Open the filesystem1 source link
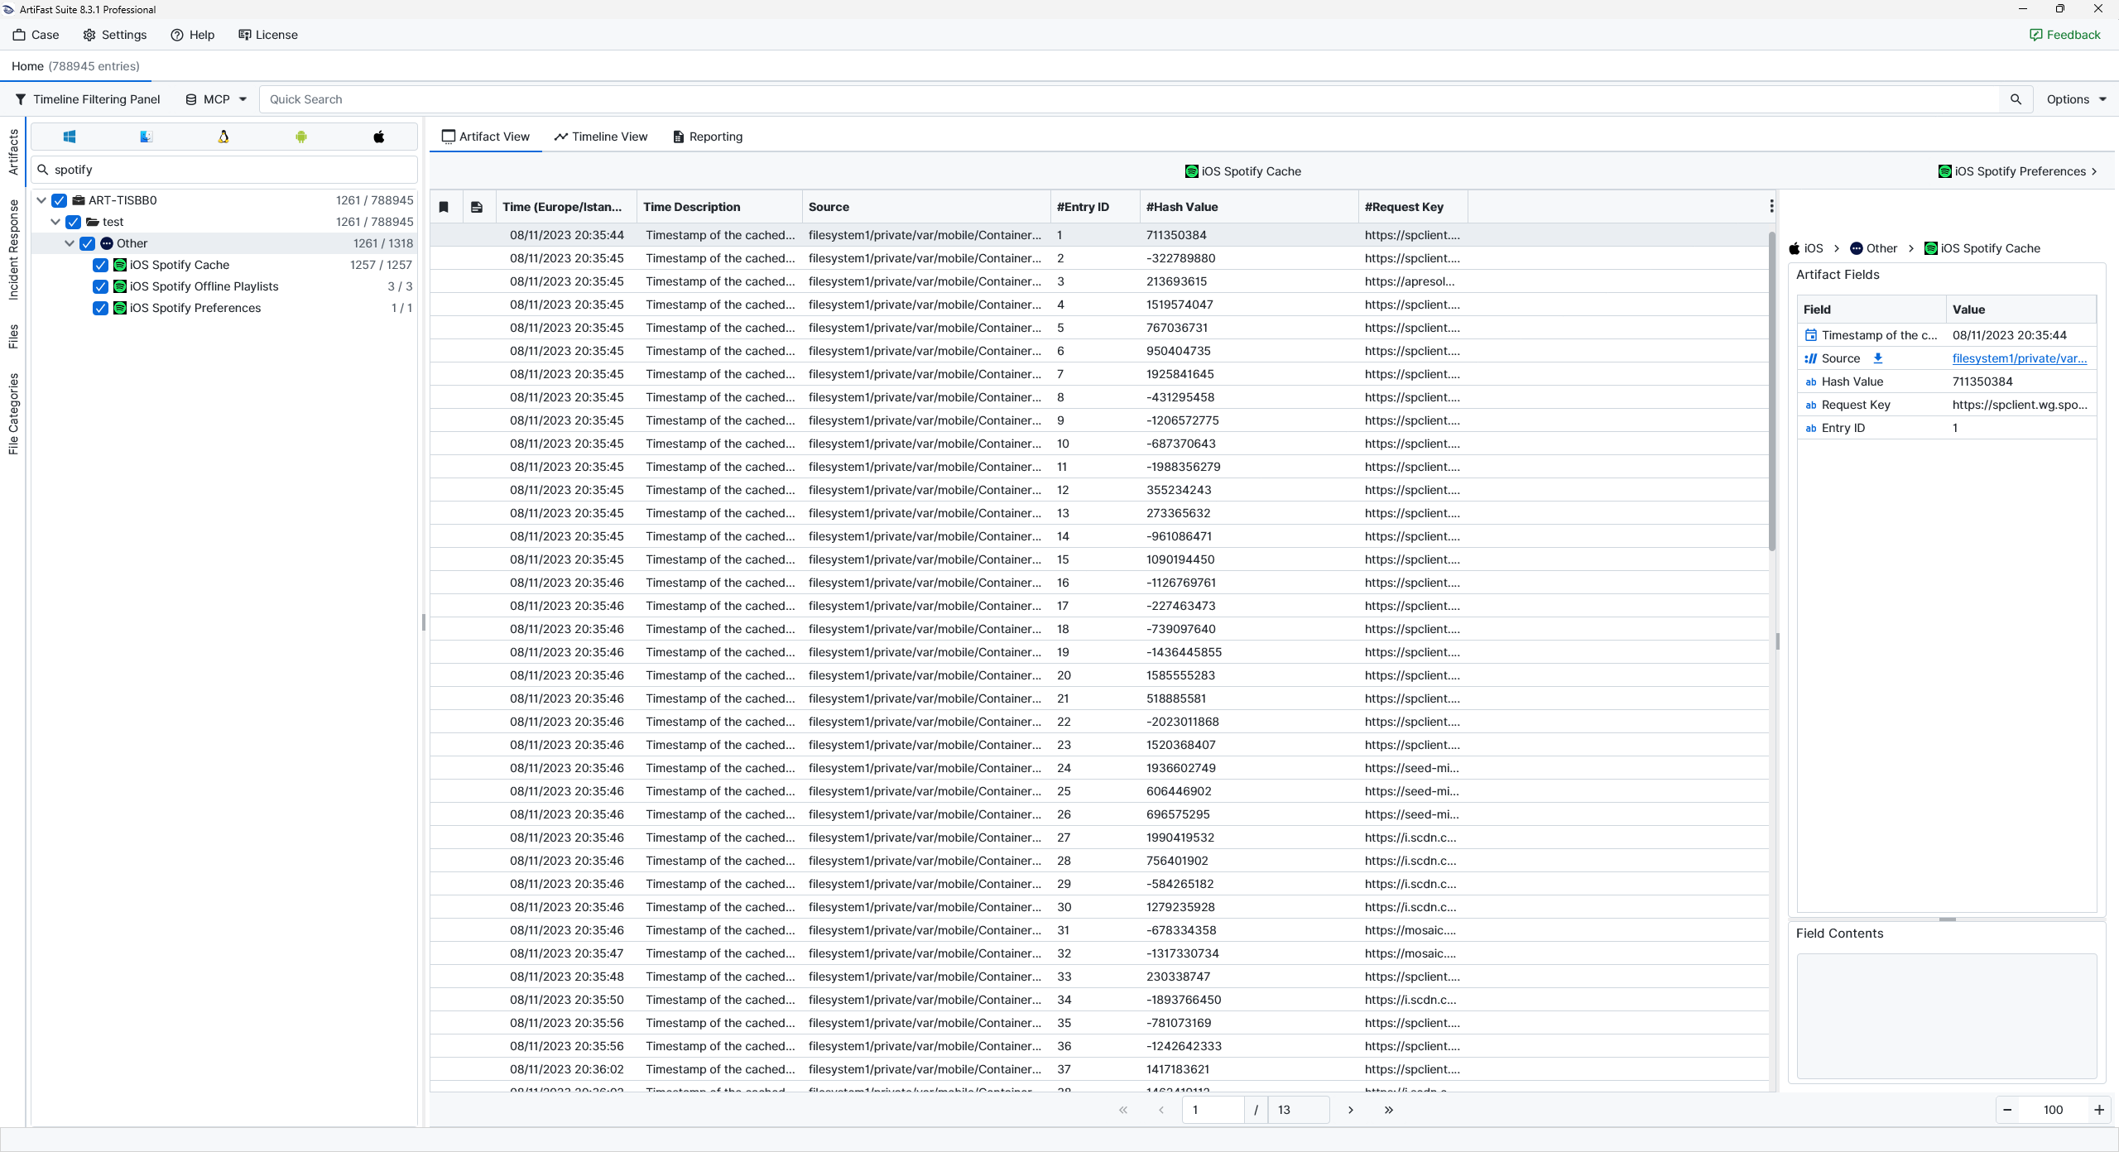This screenshot has width=2119, height=1152. 2020,358
